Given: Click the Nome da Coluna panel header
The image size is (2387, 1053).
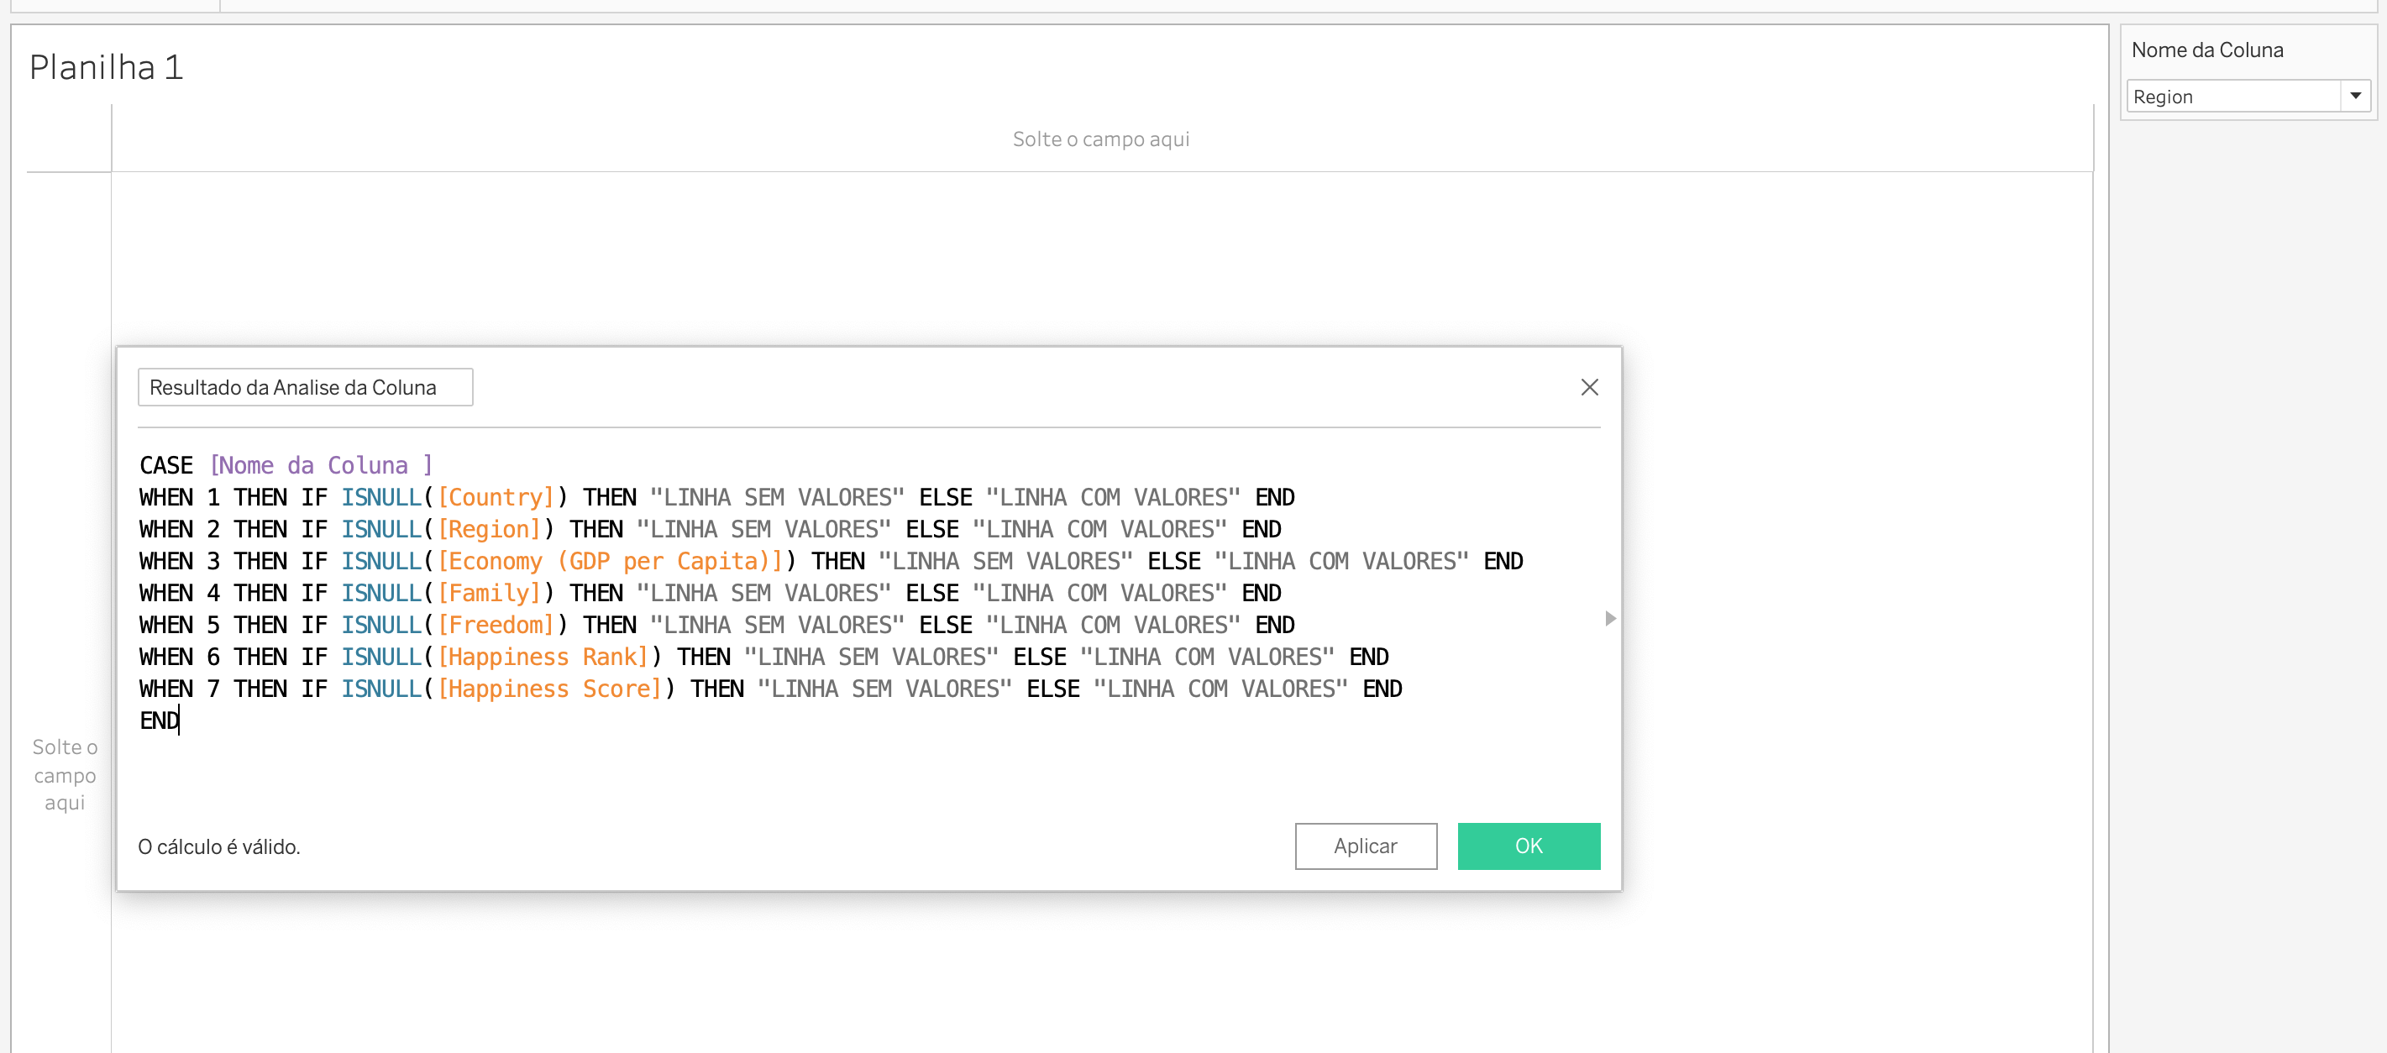Looking at the screenshot, I should (2207, 49).
